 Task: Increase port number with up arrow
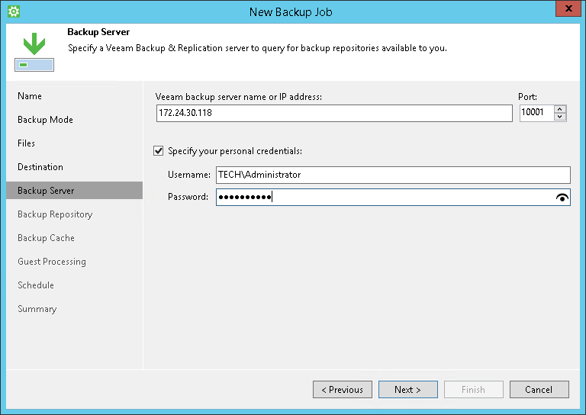click(x=561, y=109)
